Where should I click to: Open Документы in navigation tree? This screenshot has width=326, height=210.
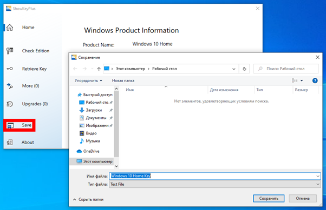click(96, 118)
